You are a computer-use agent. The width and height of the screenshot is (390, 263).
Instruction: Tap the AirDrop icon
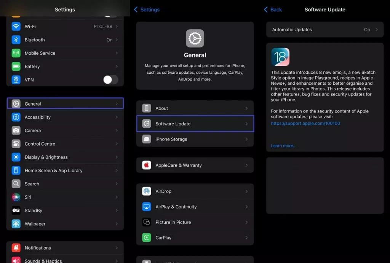click(x=146, y=191)
